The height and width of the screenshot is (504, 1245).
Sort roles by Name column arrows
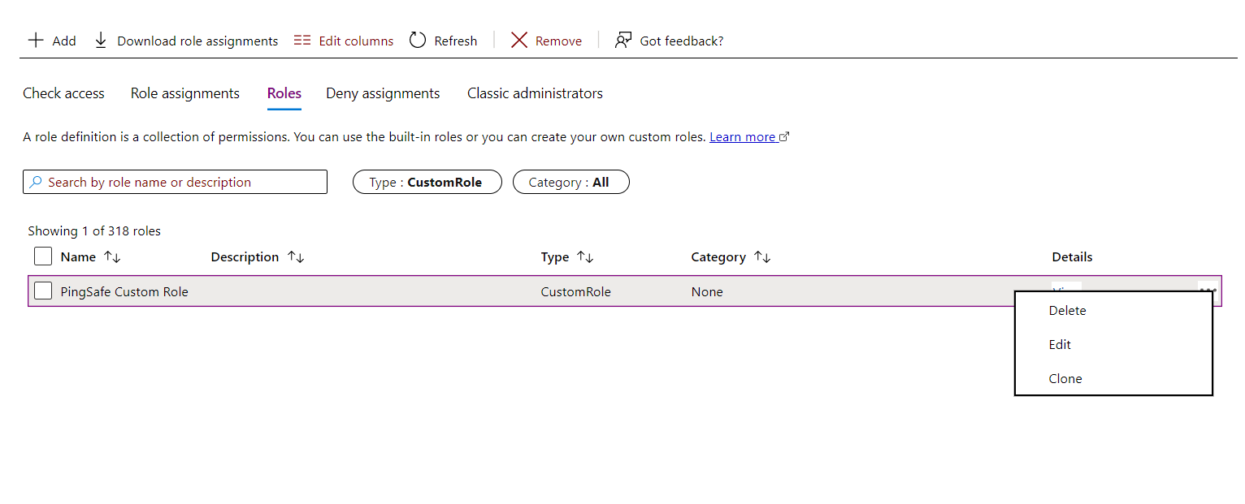click(112, 257)
